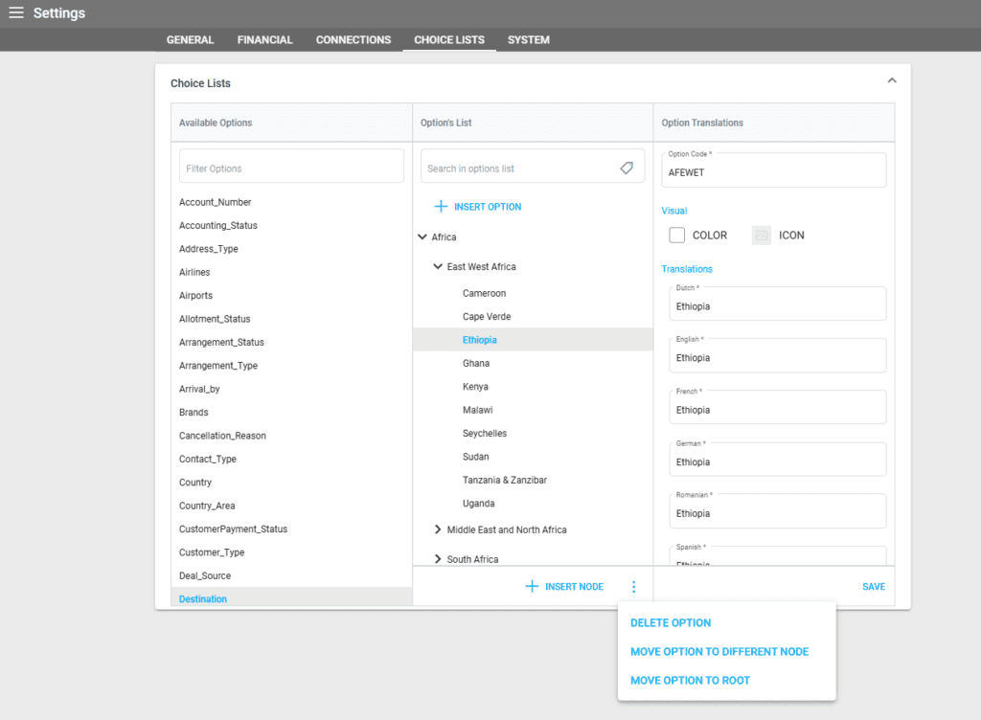This screenshot has height=720, width=981.
Task: Click the tag icon in options search
Action: point(627,169)
